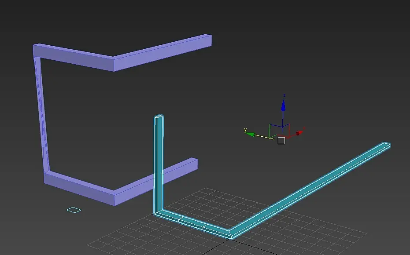Click the long teal beam extending right
Viewport: 410px width, 255px height.
(x=310, y=190)
